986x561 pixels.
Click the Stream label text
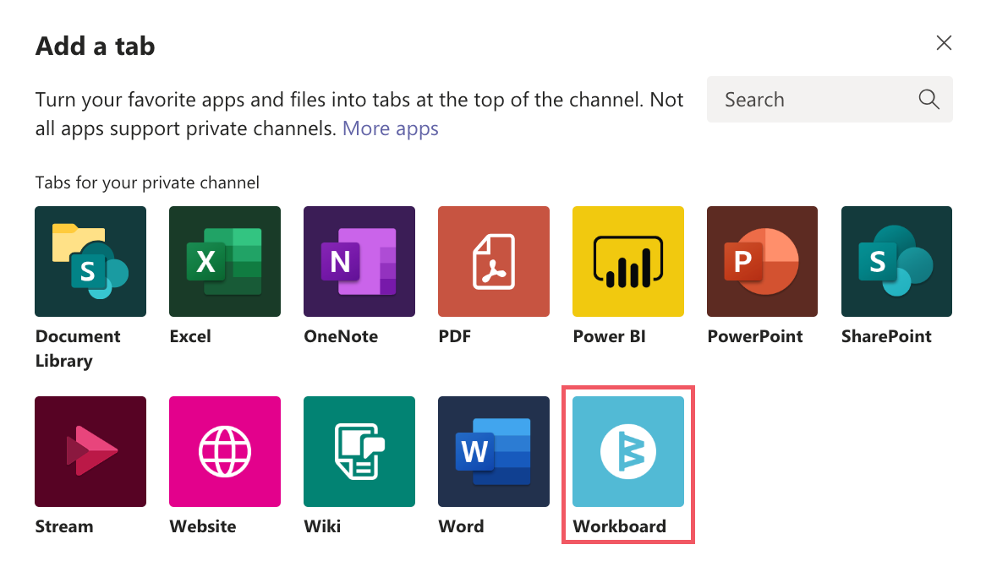64,526
